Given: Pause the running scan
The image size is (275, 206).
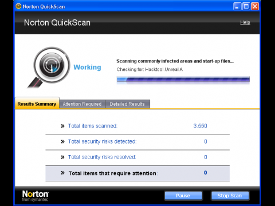Looking at the screenshot, I should point(183,196).
